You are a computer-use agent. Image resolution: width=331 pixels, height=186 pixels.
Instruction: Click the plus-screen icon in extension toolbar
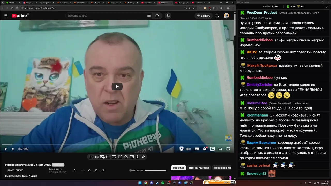[132, 157]
